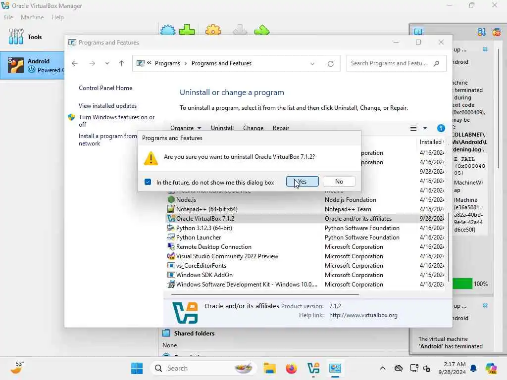Select vs_CoreEditorFonts entry
This screenshot has width=507, height=380.
[201, 265]
